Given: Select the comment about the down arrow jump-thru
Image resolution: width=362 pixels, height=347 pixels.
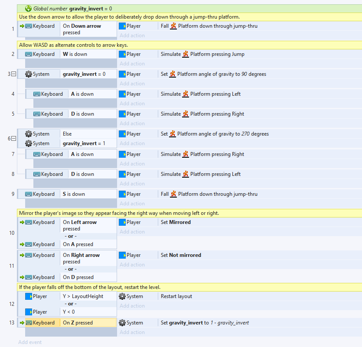Looking at the screenshot, I should coord(189,17).
